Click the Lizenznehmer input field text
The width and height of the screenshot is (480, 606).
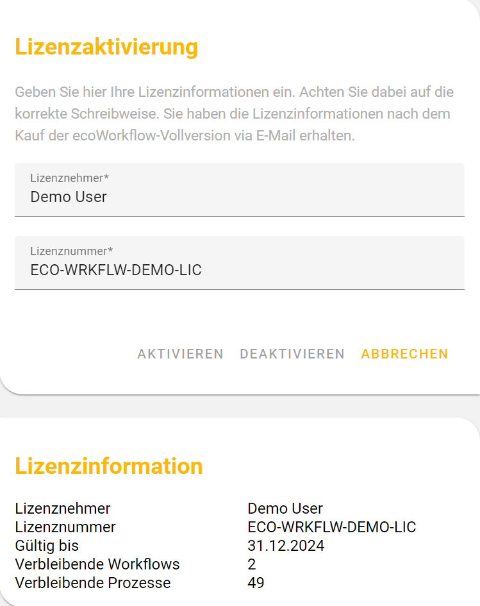[x=69, y=197]
